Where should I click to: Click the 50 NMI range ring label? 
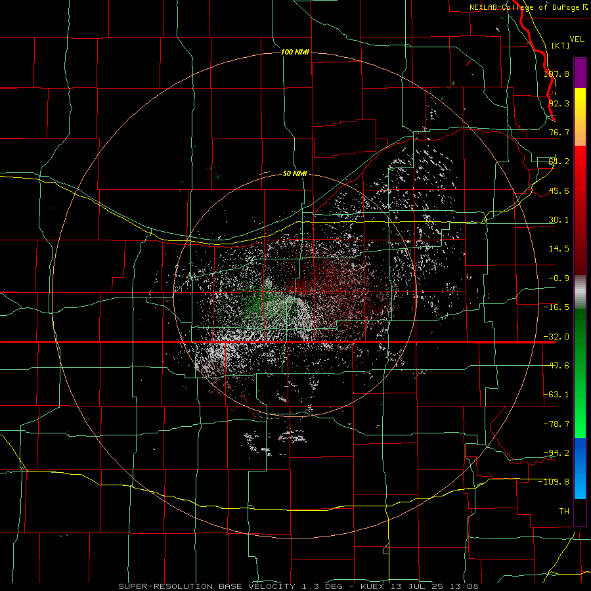(295, 173)
